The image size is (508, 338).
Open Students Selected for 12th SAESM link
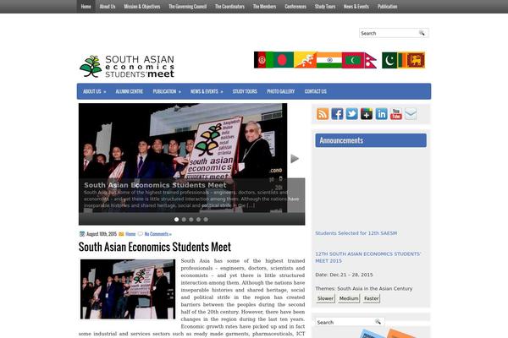pos(356,233)
